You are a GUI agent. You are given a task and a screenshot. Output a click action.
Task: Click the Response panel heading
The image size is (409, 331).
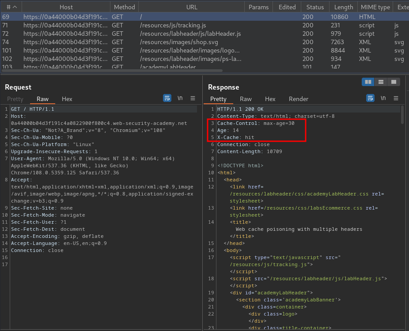click(223, 87)
